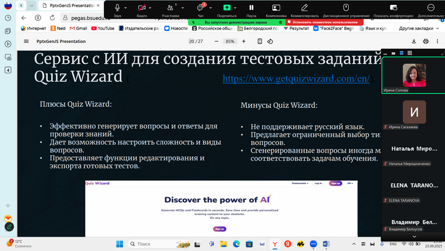The width and height of the screenshot is (445, 251).
Task: Click the zoom in plus button
Action: (x=245, y=41)
